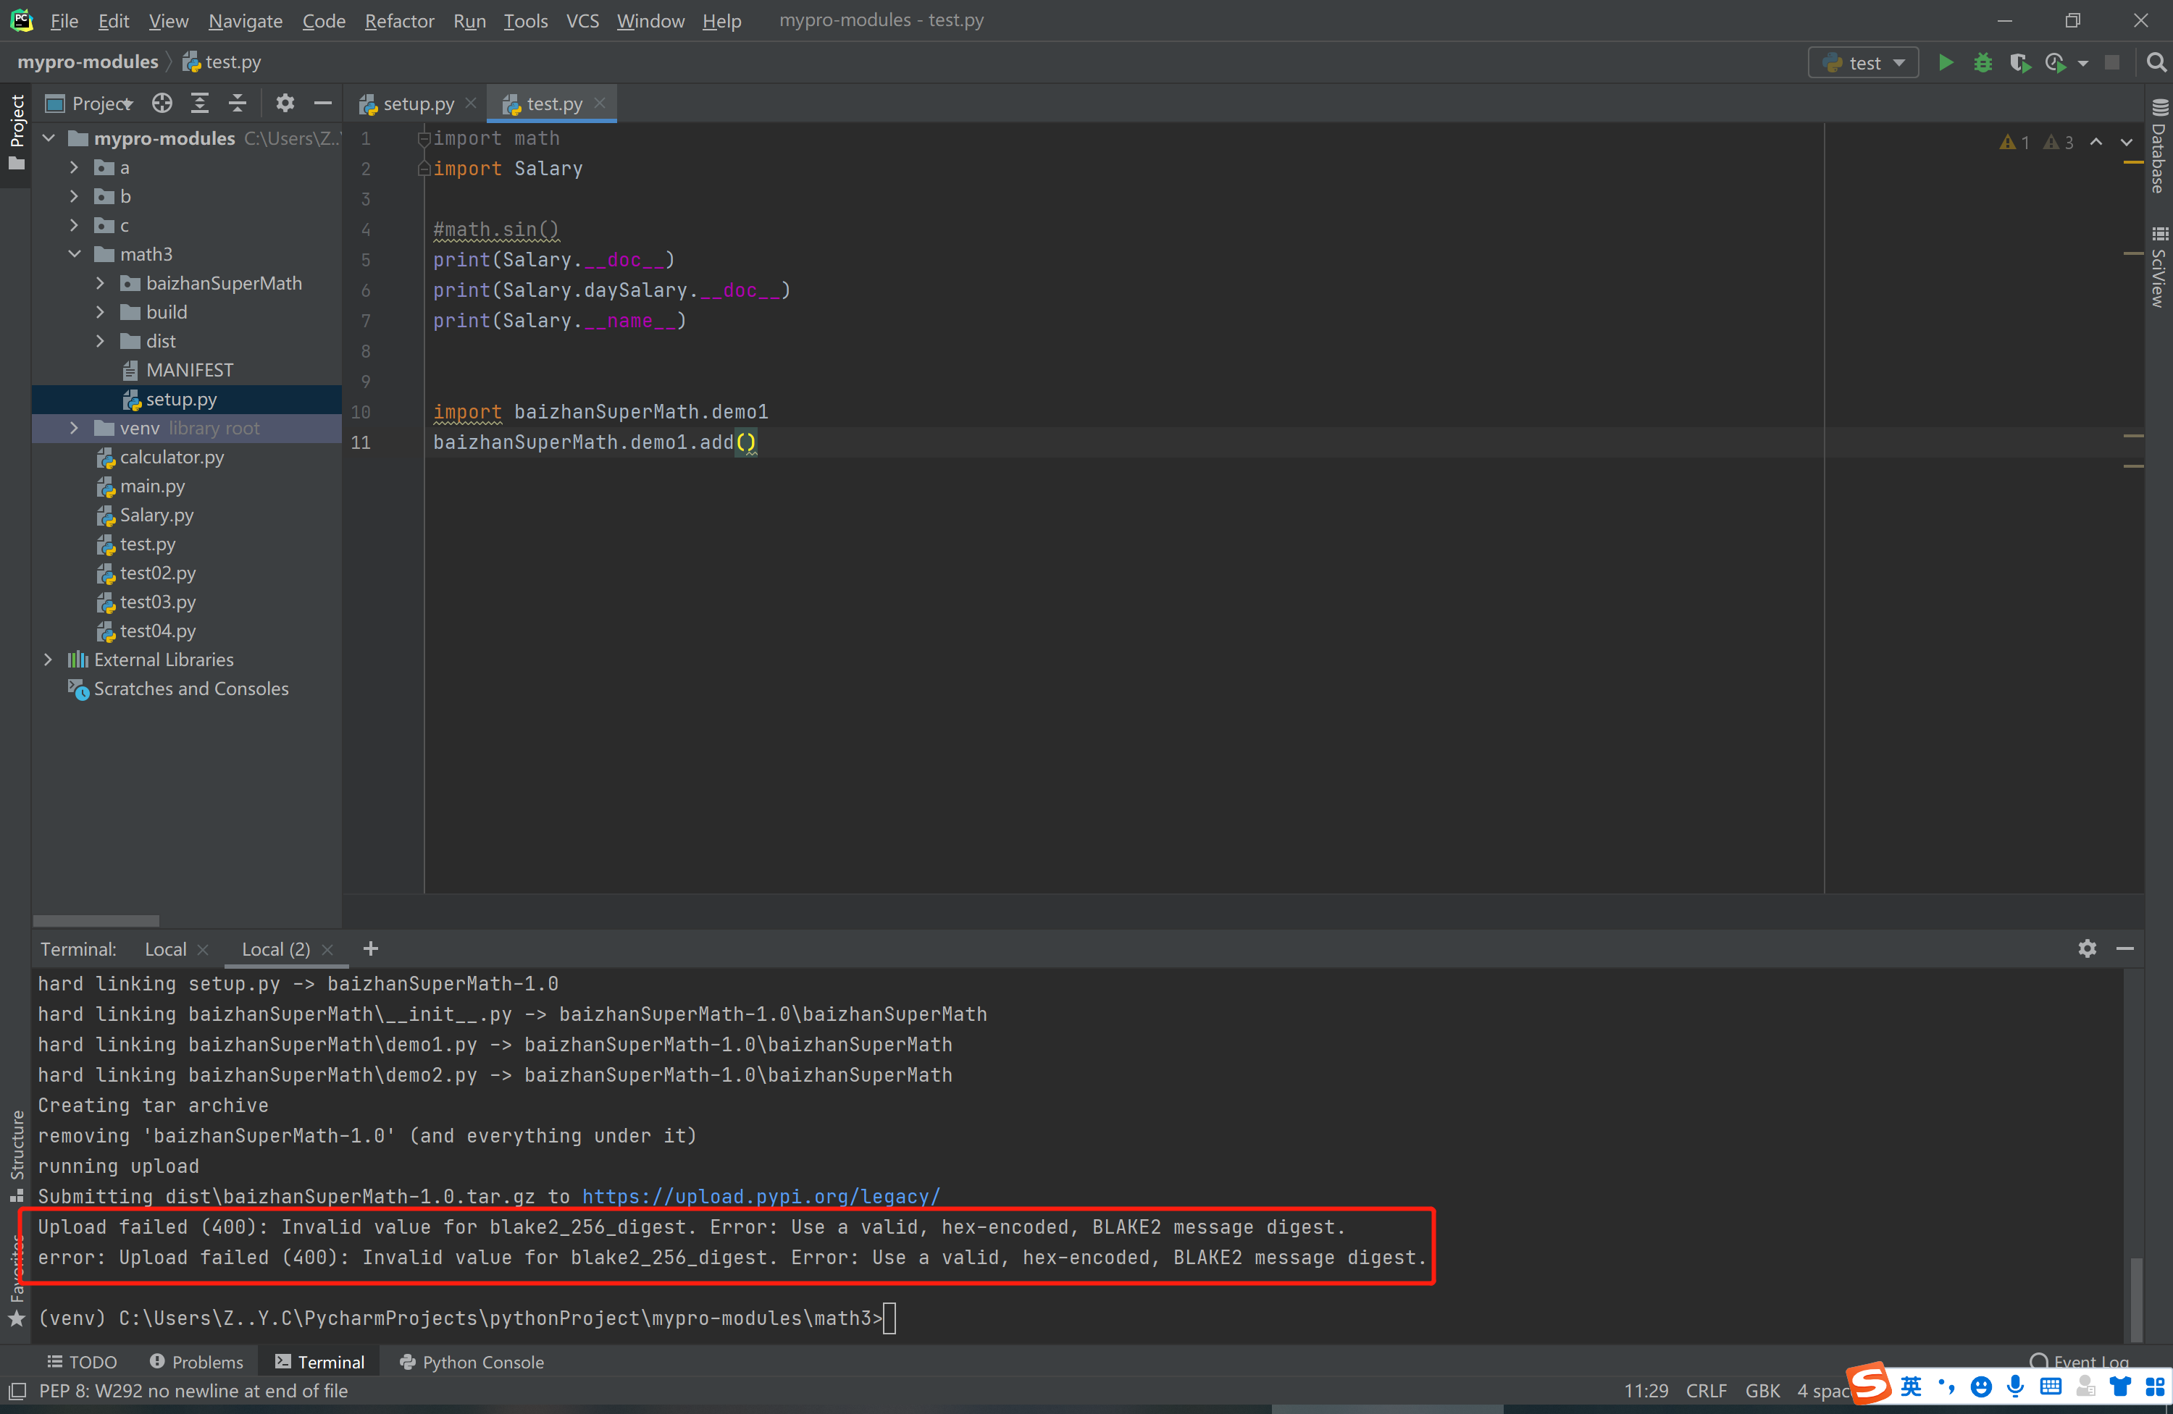The height and width of the screenshot is (1414, 2173).
Task: Add a new terminal session
Action: (370, 948)
